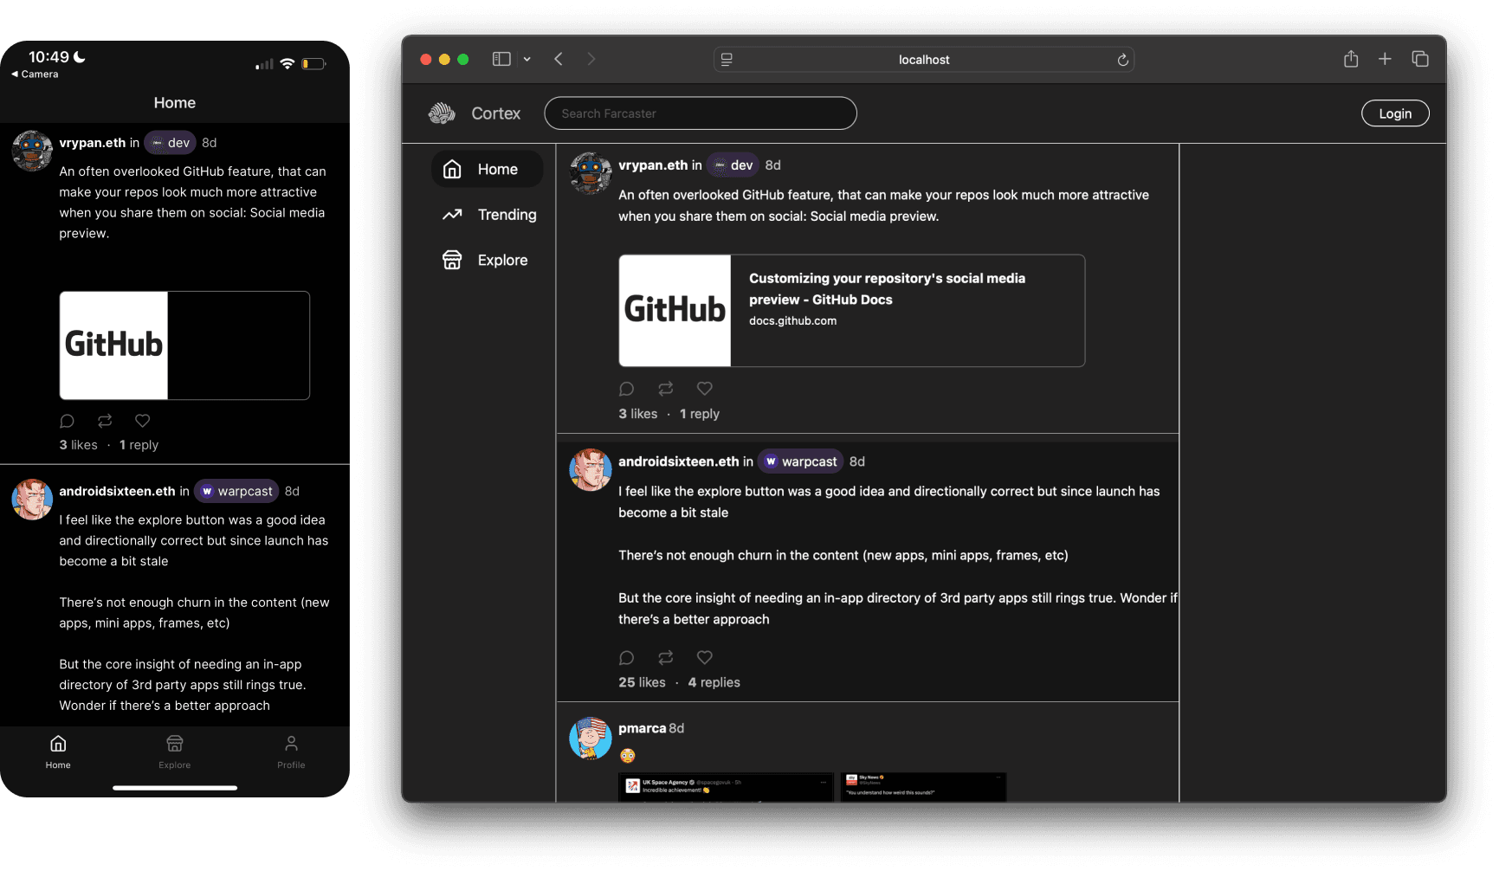This screenshot has width=1499, height=871.
Task: Tap the Wi-Fi icon in phone status bar
Action: point(287,64)
